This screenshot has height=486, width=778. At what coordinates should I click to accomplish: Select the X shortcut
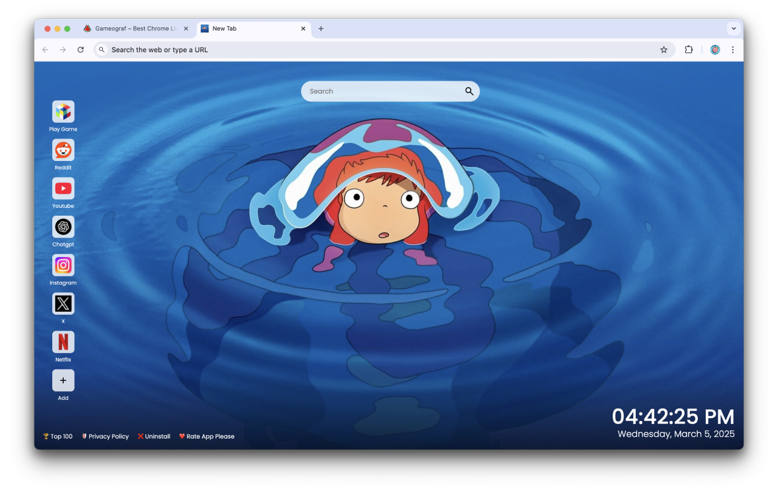(x=63, y=304)
